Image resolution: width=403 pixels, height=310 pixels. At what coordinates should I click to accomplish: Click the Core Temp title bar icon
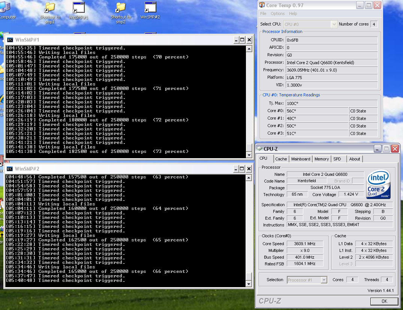(262, 5)
